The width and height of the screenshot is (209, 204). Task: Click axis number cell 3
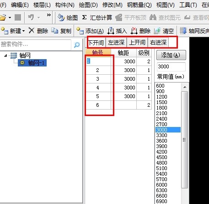pyautogui.click(x=98, y=79)
